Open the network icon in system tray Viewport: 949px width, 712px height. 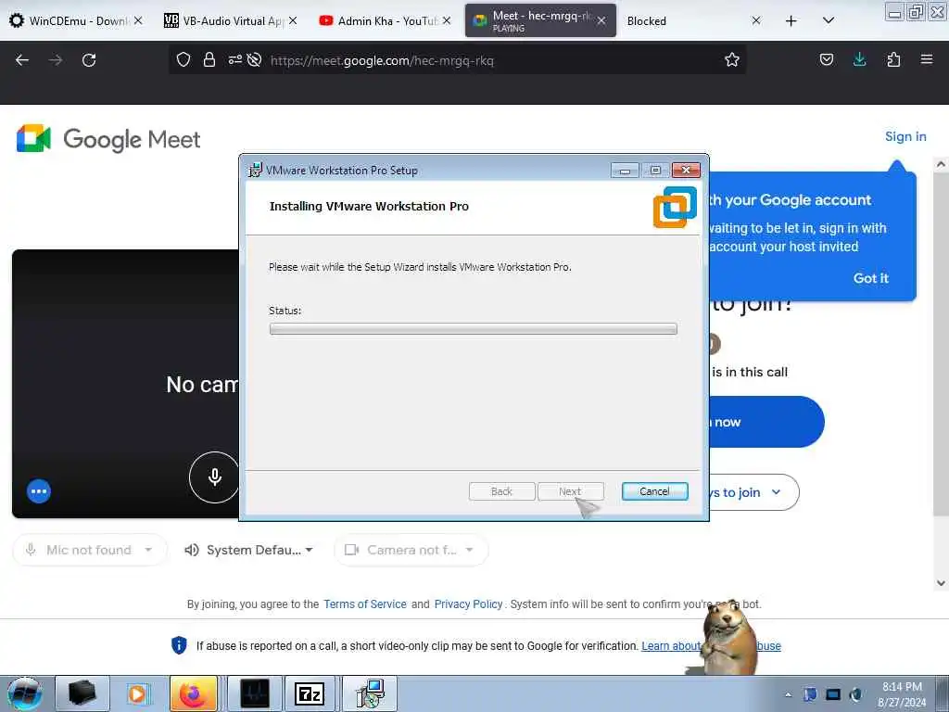point(833,694)
